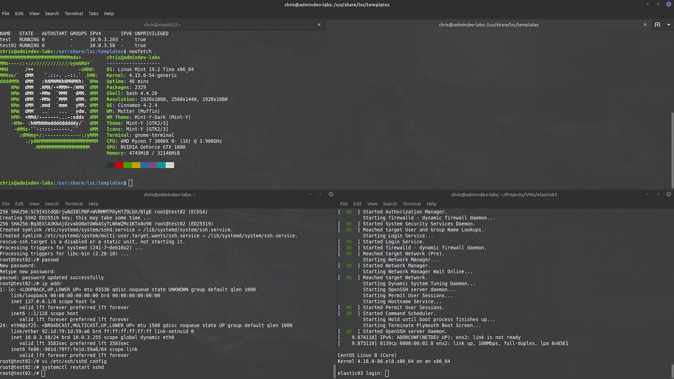Click the 'OS: Linux Mint 19.2 Tina x86_64' line
This screenshot has height=379, width=674.
(150, 69)
